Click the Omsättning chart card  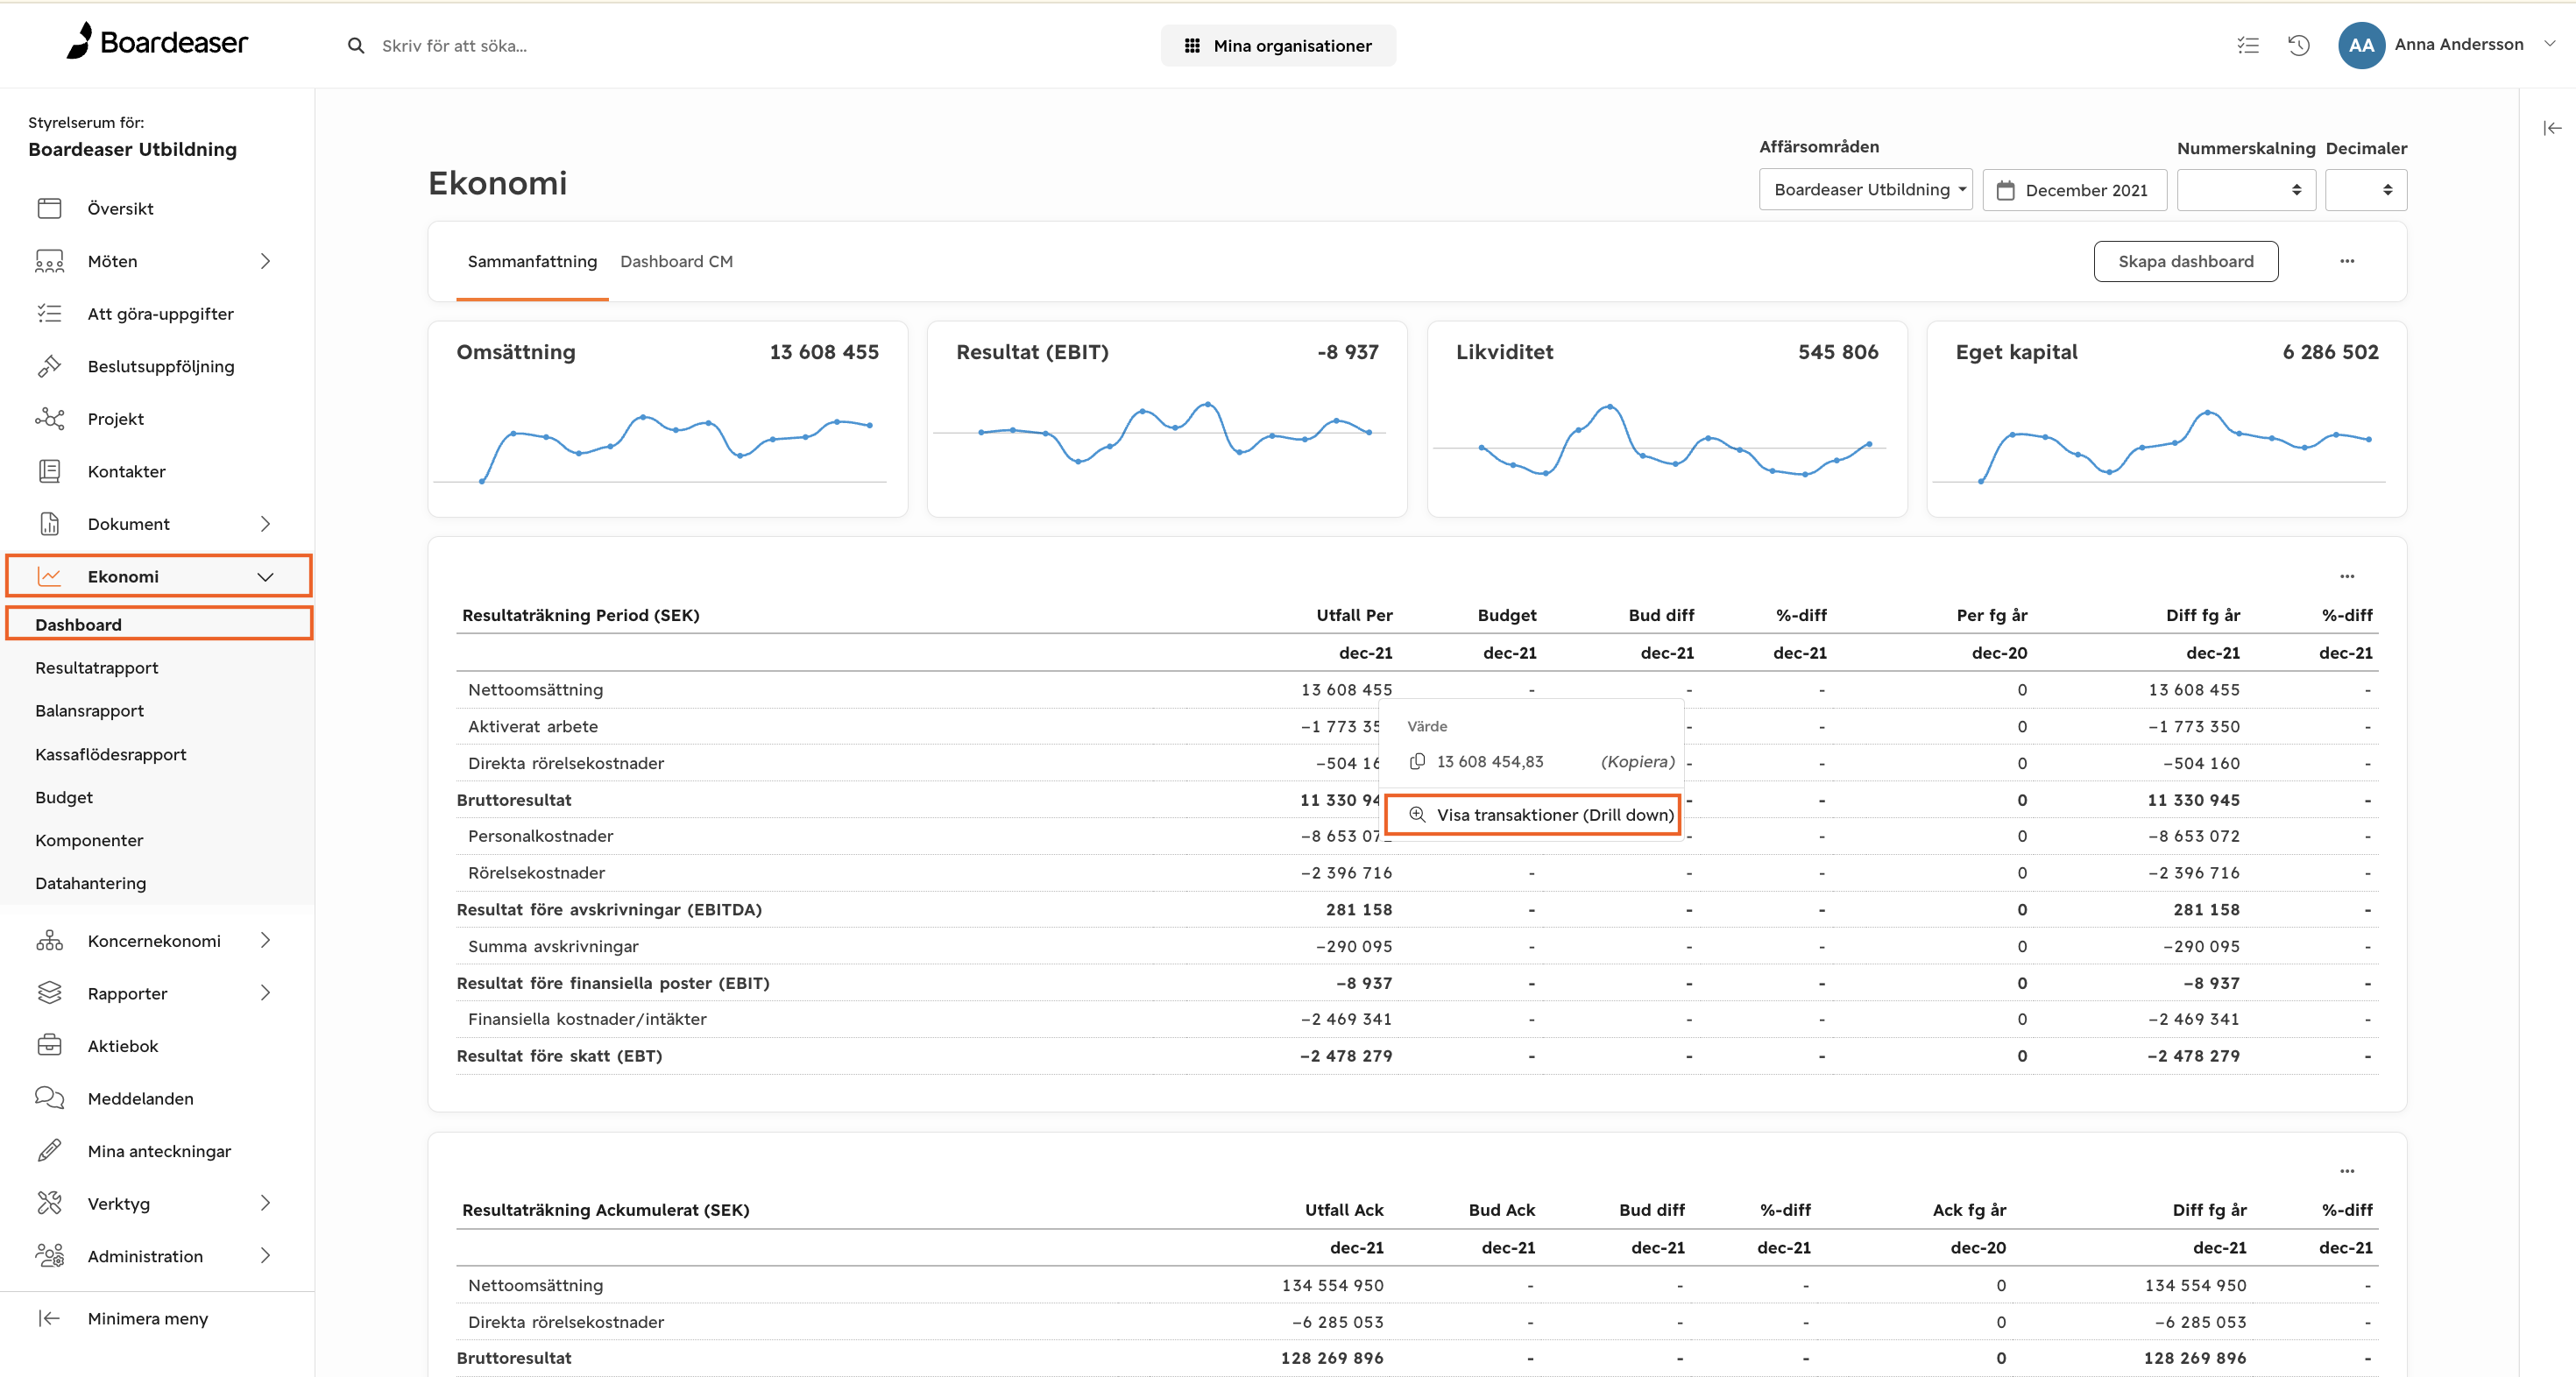click(x=668, y=419)
